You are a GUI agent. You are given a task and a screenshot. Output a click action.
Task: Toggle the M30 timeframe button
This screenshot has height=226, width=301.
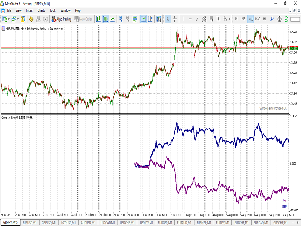[258, 19]
